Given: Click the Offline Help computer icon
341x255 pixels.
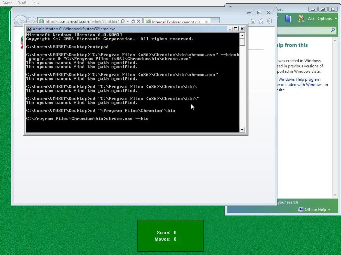Looking at the screenshot, I should [x=301, y=210].
